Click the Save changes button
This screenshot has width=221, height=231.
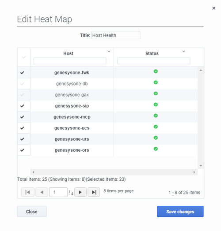pyautogui.click(x=180, y=212)
